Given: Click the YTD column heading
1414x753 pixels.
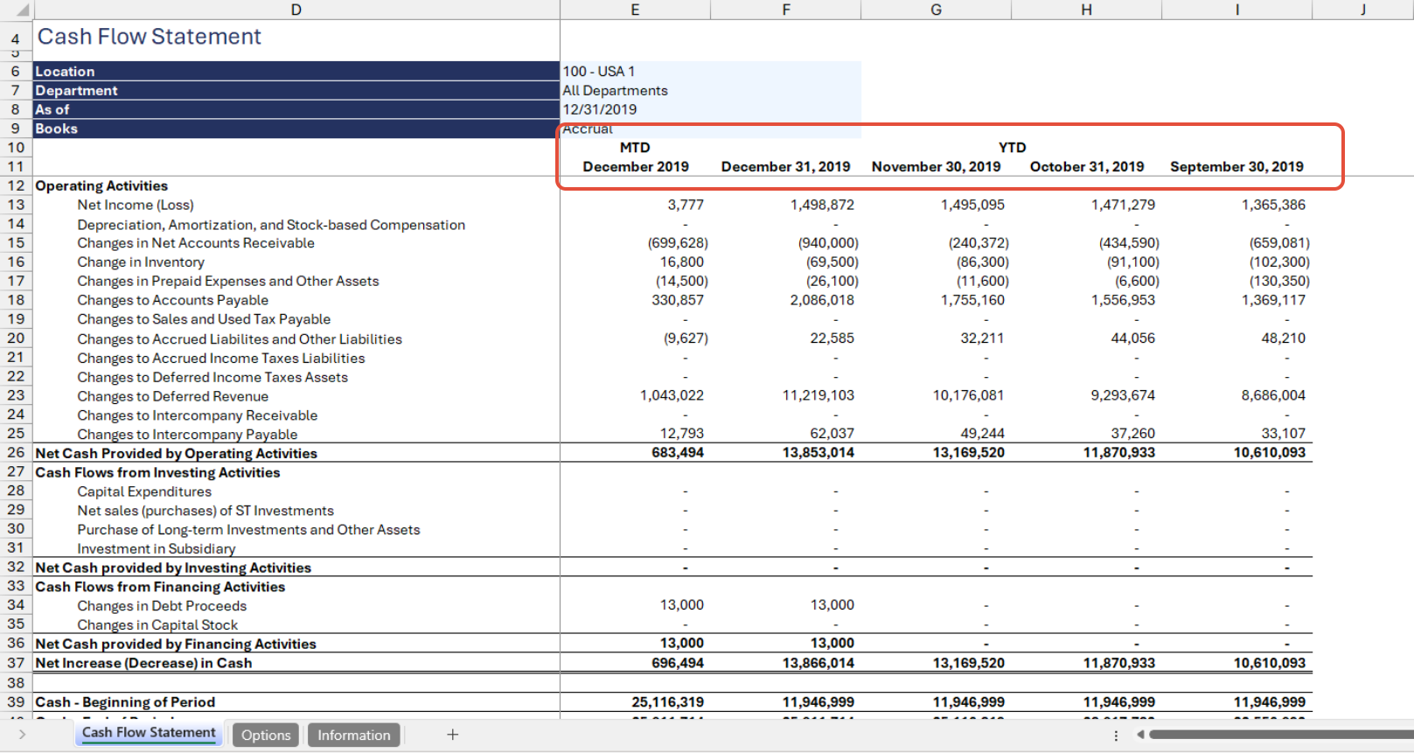Looking at the screenshot, I should tap(1012, 148).
